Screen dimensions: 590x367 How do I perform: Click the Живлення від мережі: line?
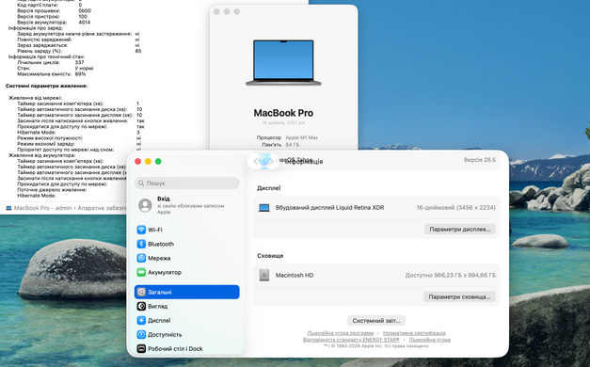[35, 98]
